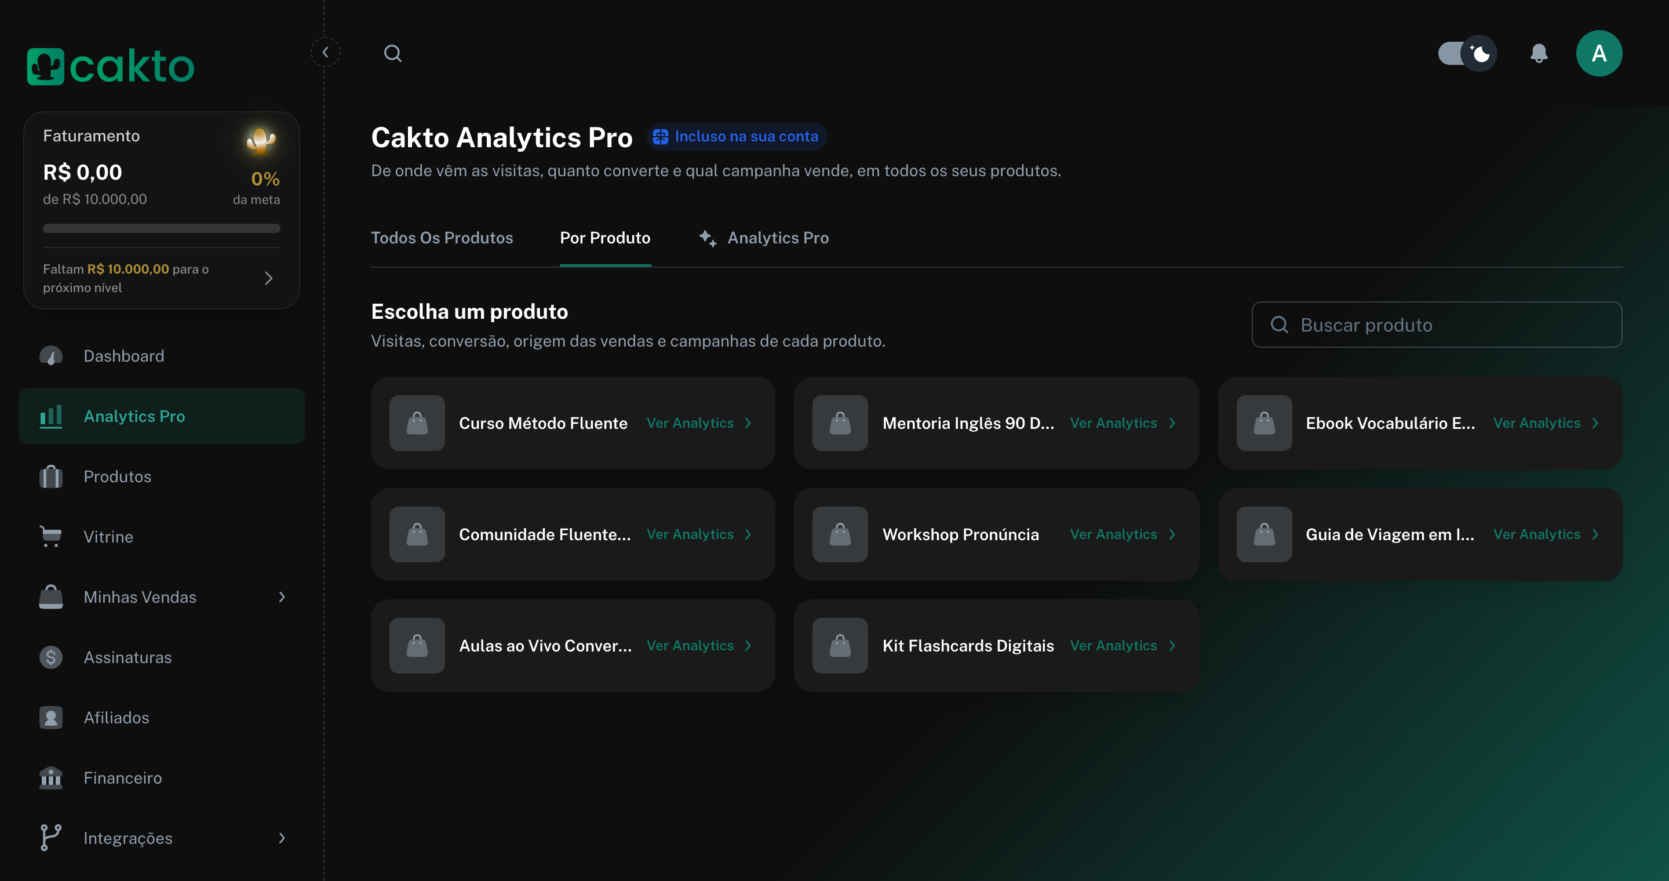Open Minhas Vendas in the sidebar
Image resolution: width=1669 pixels, height=881 pixels.
pos(161,596)
